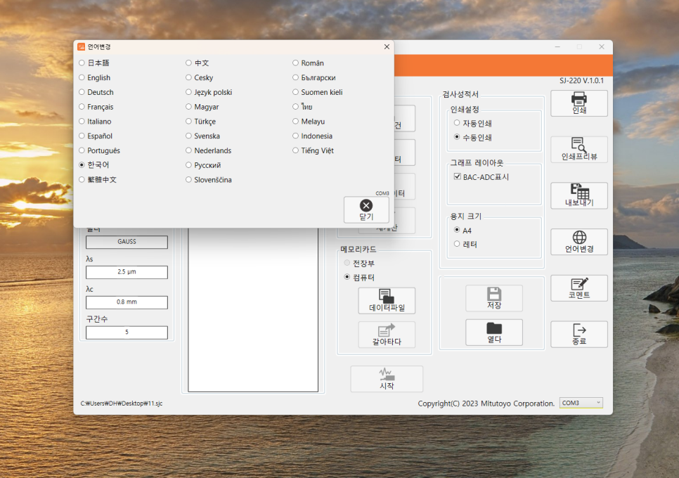679x478 pixels.
Task: Open 인쇄프리뷰 print preview
Action: [x=578, y=149]
